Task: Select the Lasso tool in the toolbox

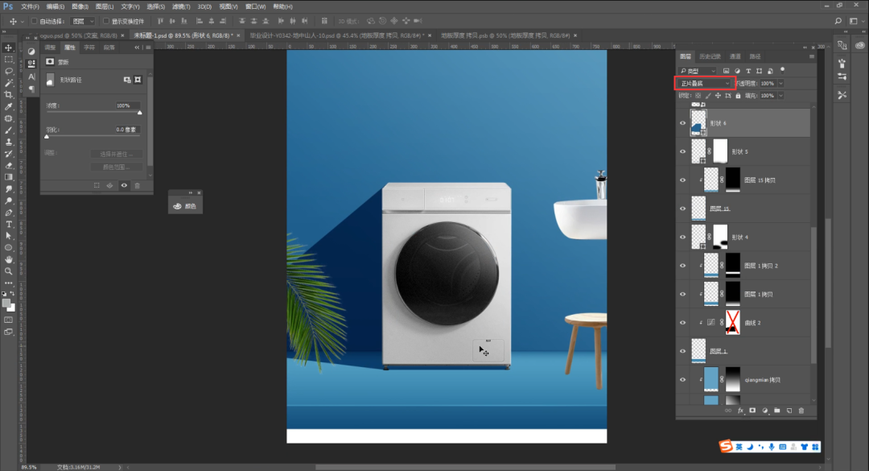Action: [x=9, y=71]
